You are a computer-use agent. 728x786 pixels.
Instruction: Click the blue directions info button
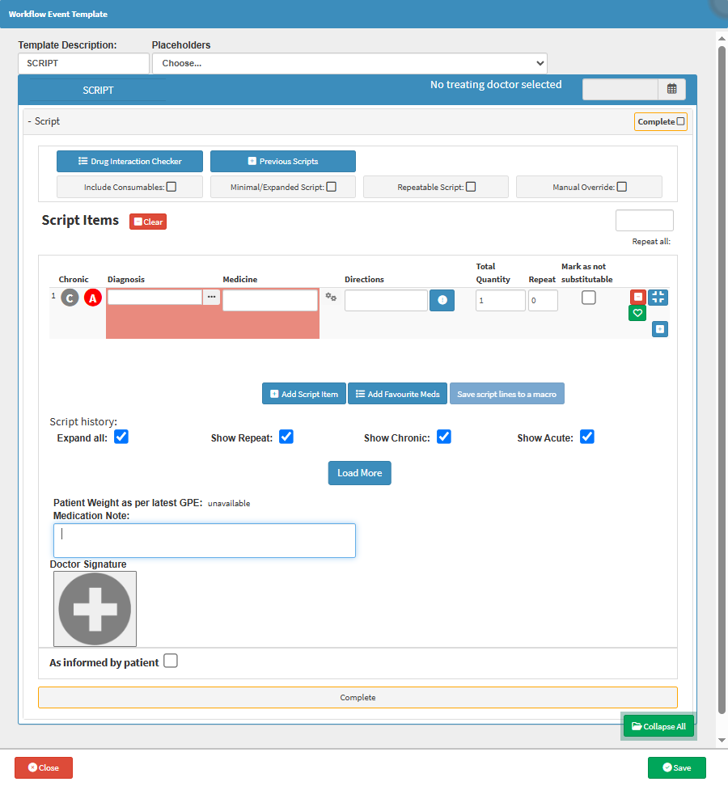(442, 300)
